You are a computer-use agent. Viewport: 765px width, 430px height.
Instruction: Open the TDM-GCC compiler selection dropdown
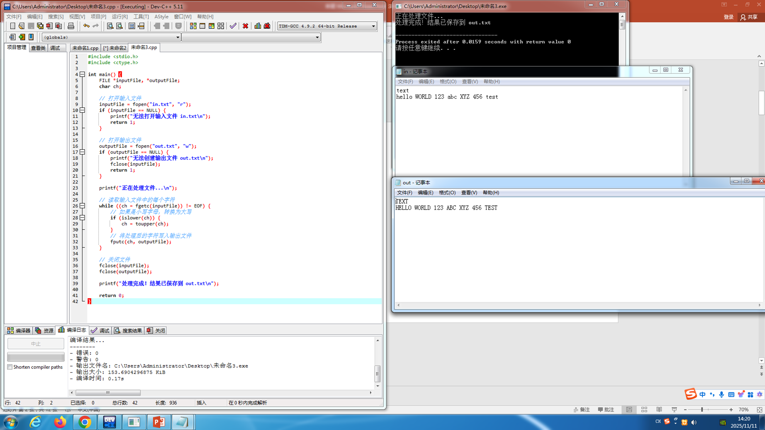[x=373, y=26]
